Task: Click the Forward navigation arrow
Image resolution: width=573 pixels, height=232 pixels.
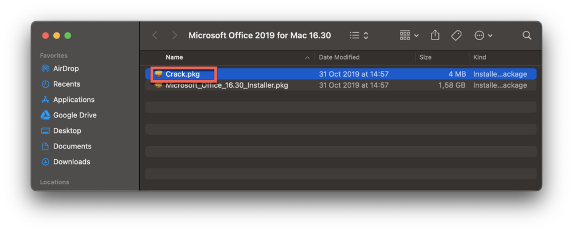Action: click(174, 36)
